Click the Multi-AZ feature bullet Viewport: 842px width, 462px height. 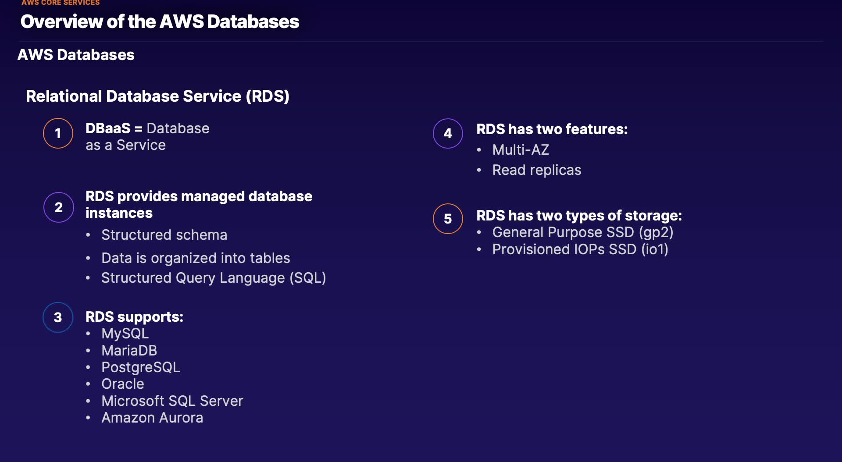point(521,150)
